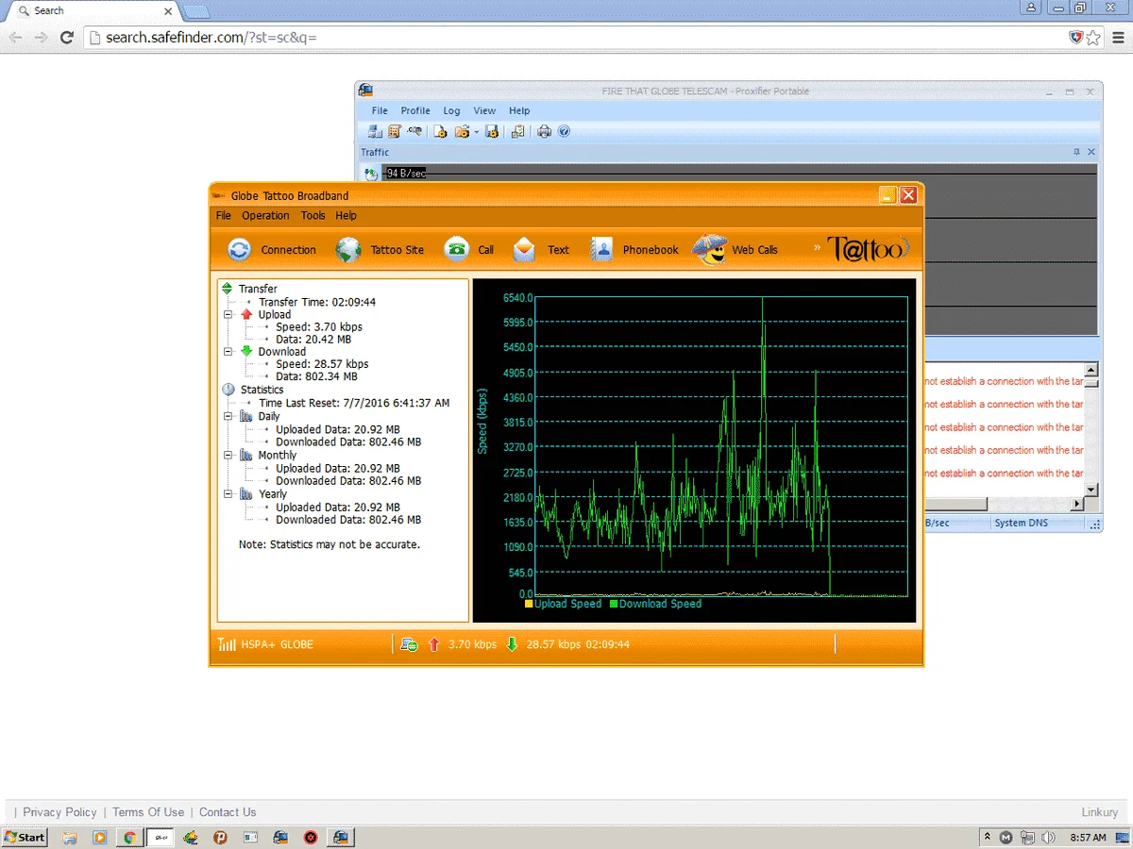The width and height of the screenshot is (1133, 849).
Task: Show hidden system tray icons arrow
Action: 987,837
